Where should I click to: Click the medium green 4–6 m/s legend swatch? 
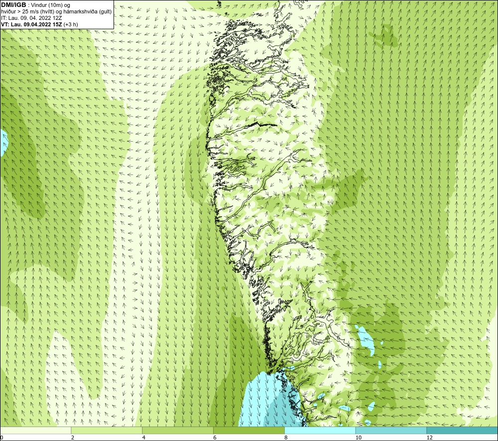pyautogui.click(x=178, y=430)
